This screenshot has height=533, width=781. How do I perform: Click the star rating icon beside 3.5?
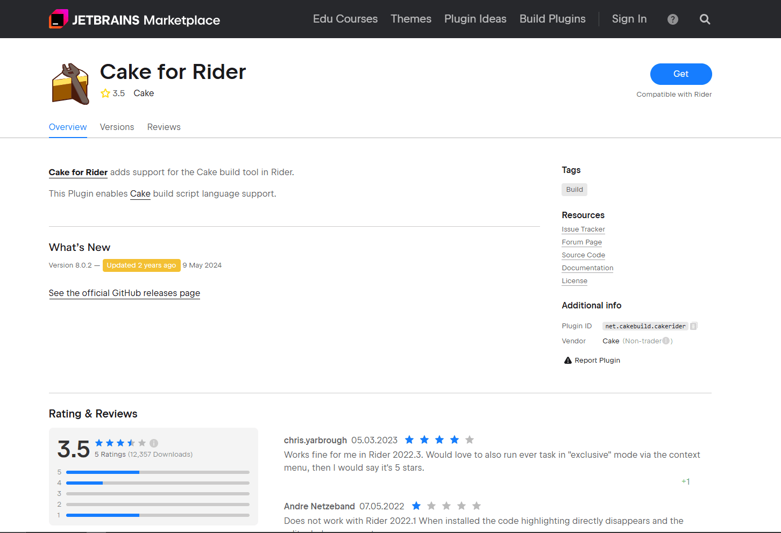105,93
